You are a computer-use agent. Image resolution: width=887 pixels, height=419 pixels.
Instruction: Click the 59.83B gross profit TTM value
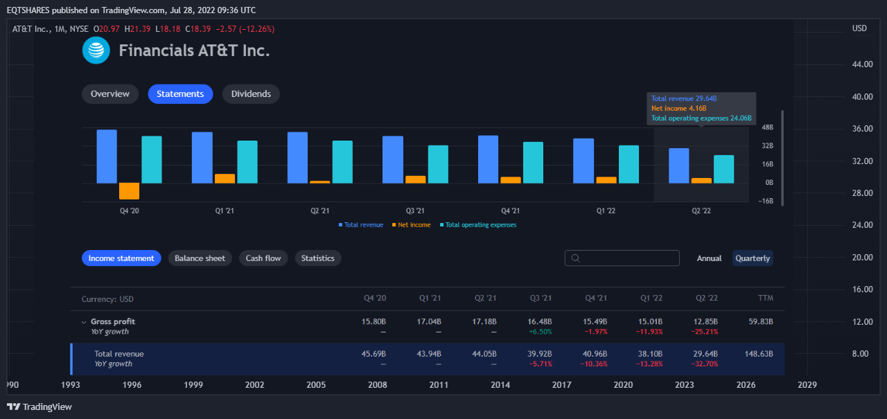(x=761, y=321)
